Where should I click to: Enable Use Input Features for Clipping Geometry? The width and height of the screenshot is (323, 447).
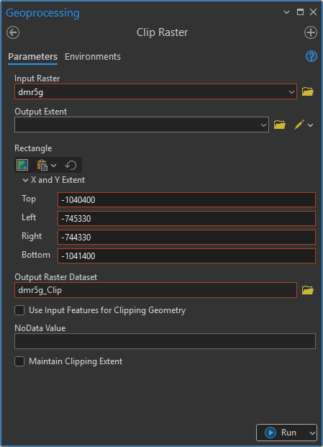pos(19,310)
